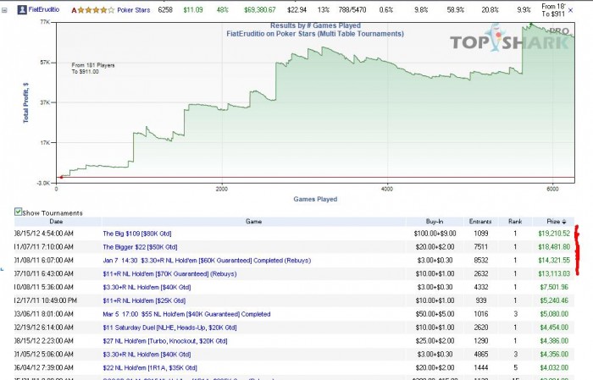
Task: Select the $5,080.00 prize cell
Action: coord(554,314)
